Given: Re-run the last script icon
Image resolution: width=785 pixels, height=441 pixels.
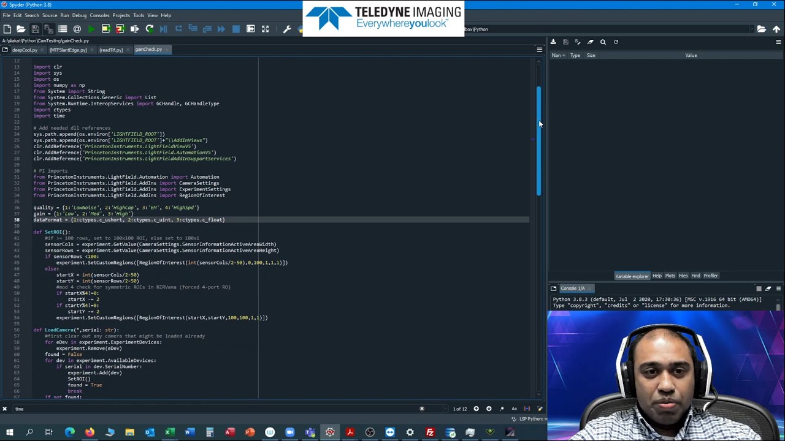Looking at the screenshot, I should [x=149, y=29].
